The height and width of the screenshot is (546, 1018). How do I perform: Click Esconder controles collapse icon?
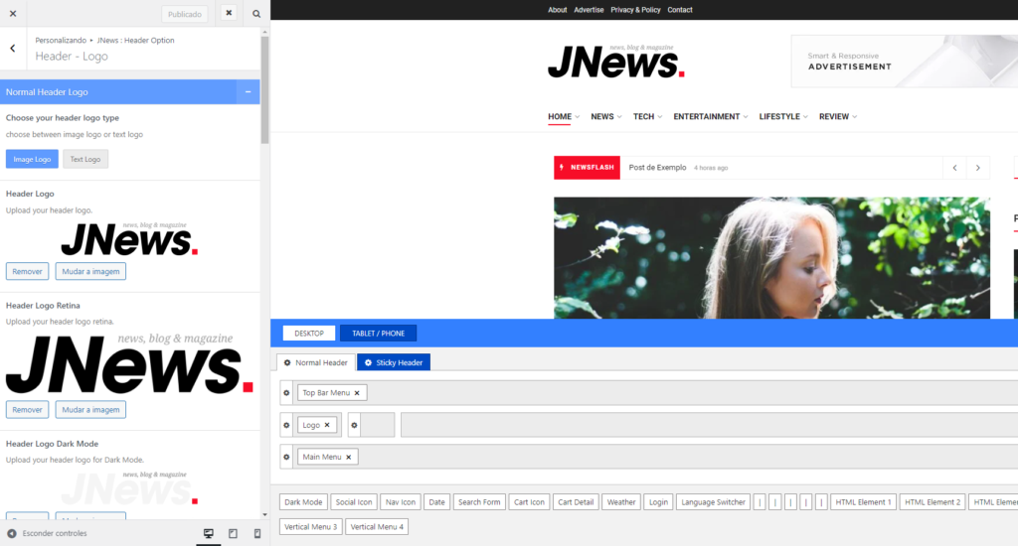coord(12,533)
